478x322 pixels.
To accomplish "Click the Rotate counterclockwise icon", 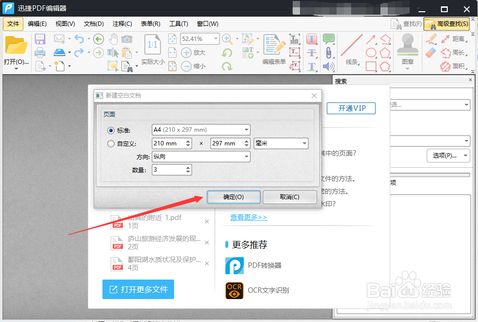I will [x=227, y=53].
